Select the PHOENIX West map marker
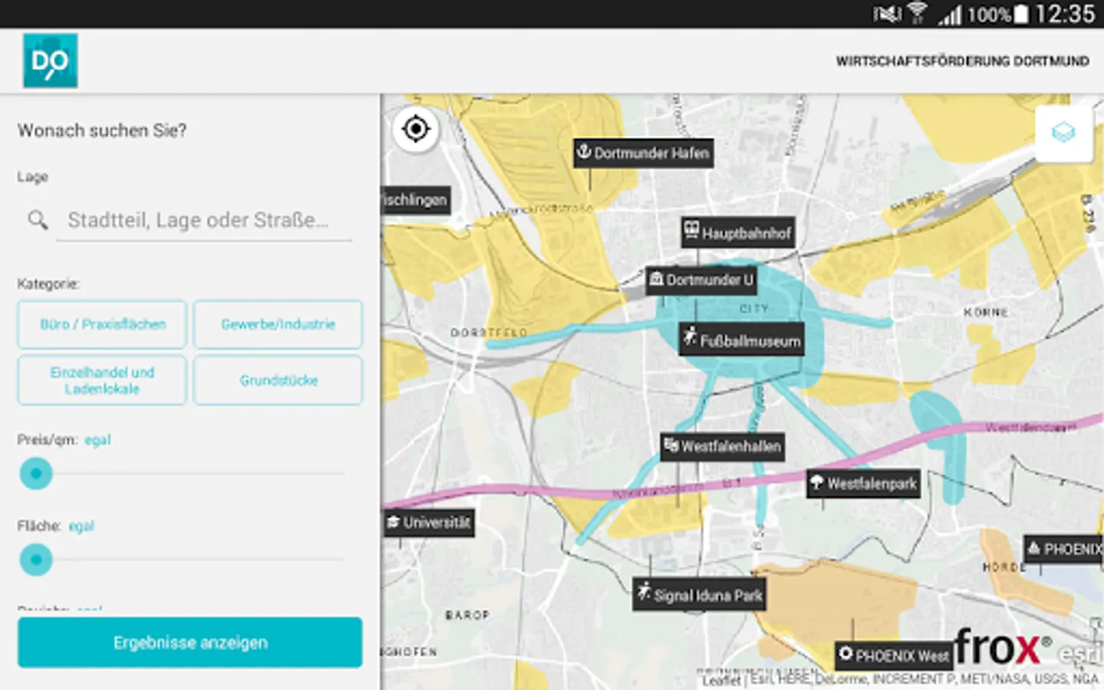1104x690 pixels. pyautogui.click(x=893, y=655)
